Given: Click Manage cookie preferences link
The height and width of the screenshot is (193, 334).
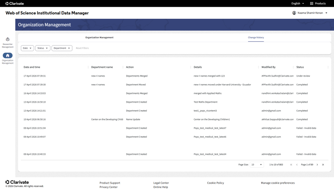Looking at the screenshot, I should [x=278, y=183].
